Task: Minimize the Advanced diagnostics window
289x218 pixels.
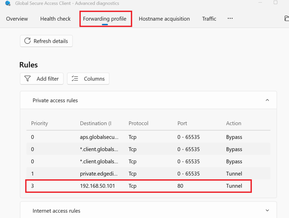Action: 260,2
